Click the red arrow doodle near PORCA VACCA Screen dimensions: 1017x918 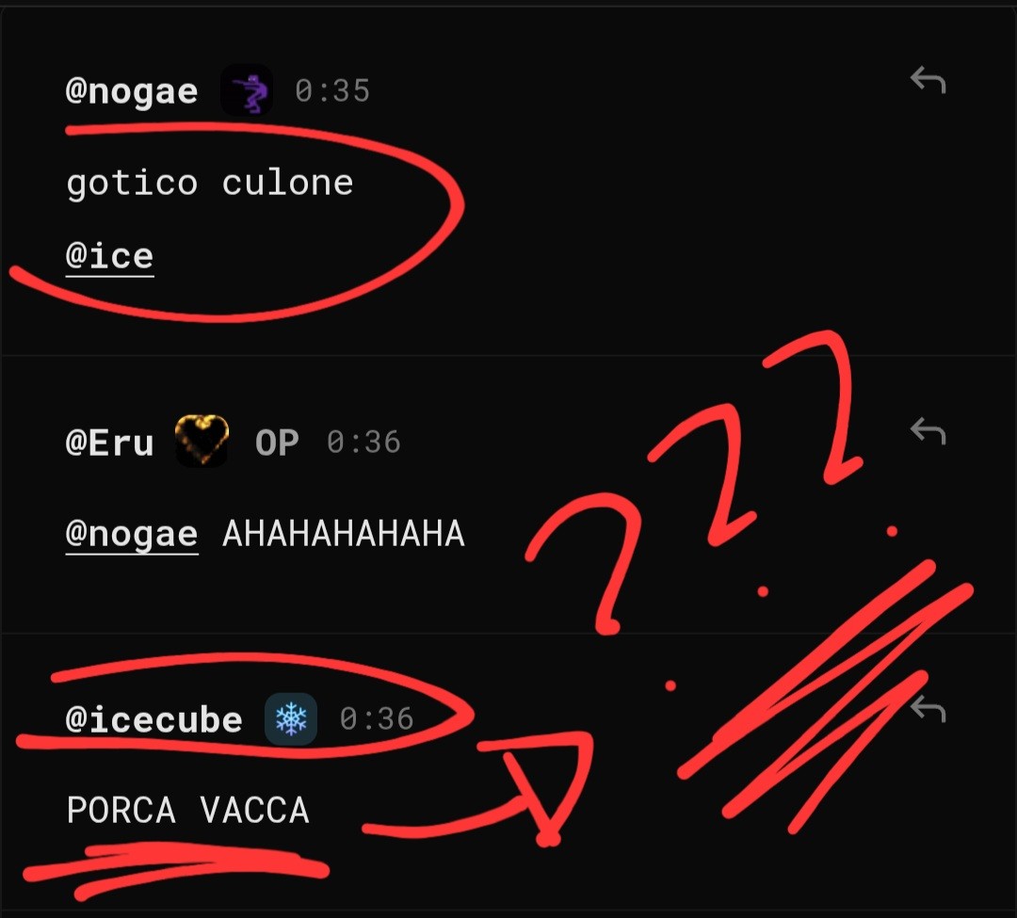click(478, 789)
